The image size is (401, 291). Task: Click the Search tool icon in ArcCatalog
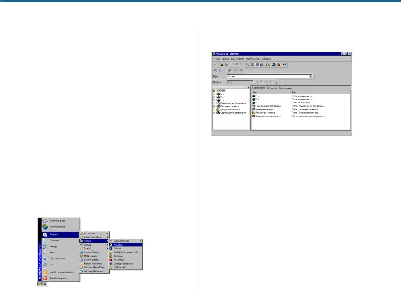click(x=268, y=65)
